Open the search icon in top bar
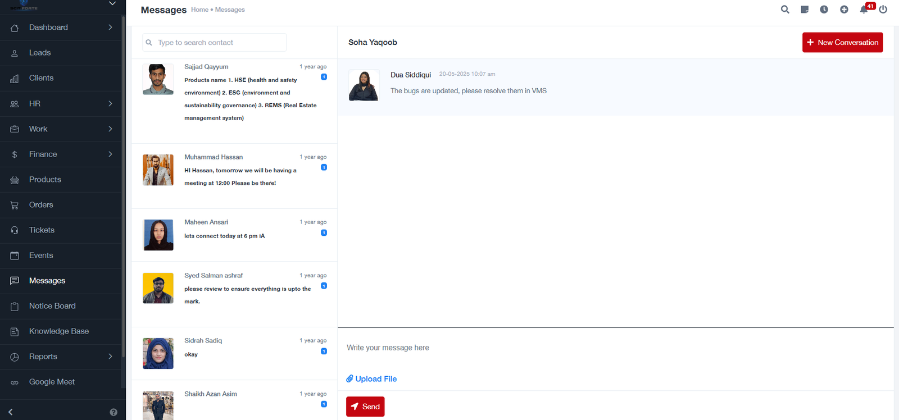 tap(785, 10)
